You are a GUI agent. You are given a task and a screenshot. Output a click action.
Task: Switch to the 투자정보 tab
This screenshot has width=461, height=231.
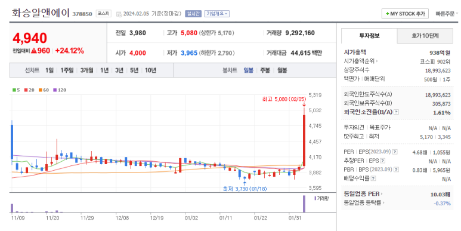coord(369,36)
